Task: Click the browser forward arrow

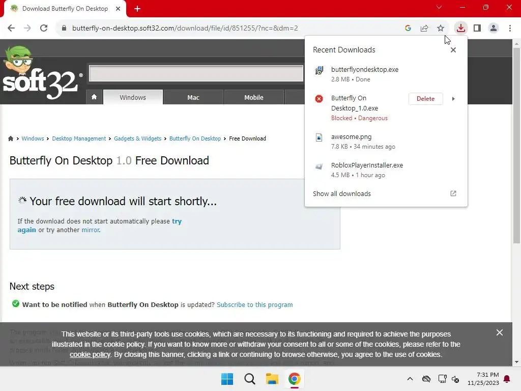Action: pos(27,28)
